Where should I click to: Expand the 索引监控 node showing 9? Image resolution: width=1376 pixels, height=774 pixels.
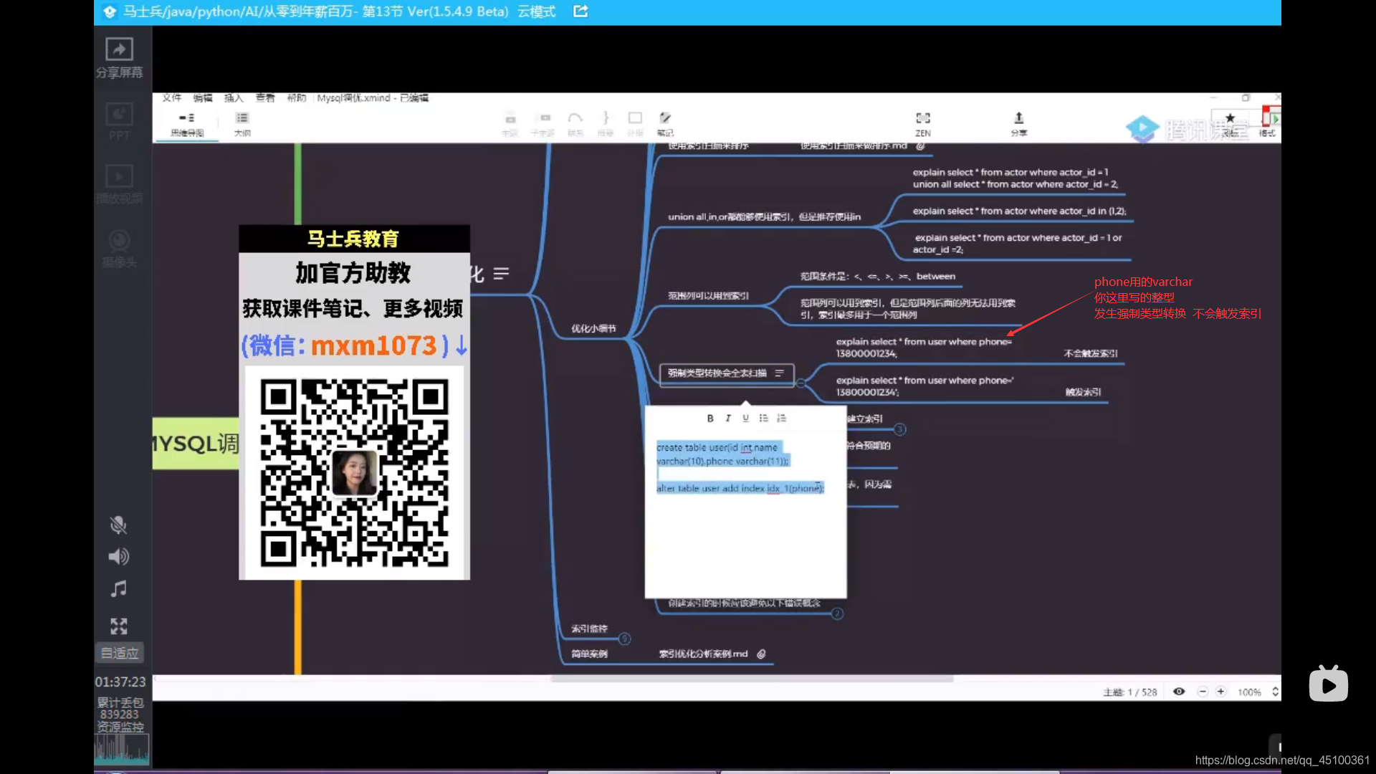click(x=624, y=639)
